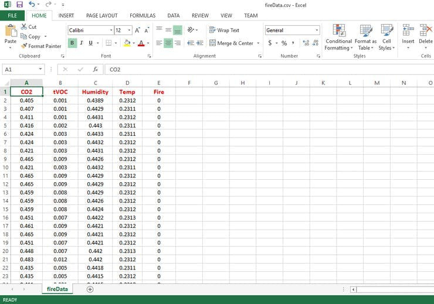Click the Paste icon in Clipboard group

pyautogui.click(x=10, y=30)
